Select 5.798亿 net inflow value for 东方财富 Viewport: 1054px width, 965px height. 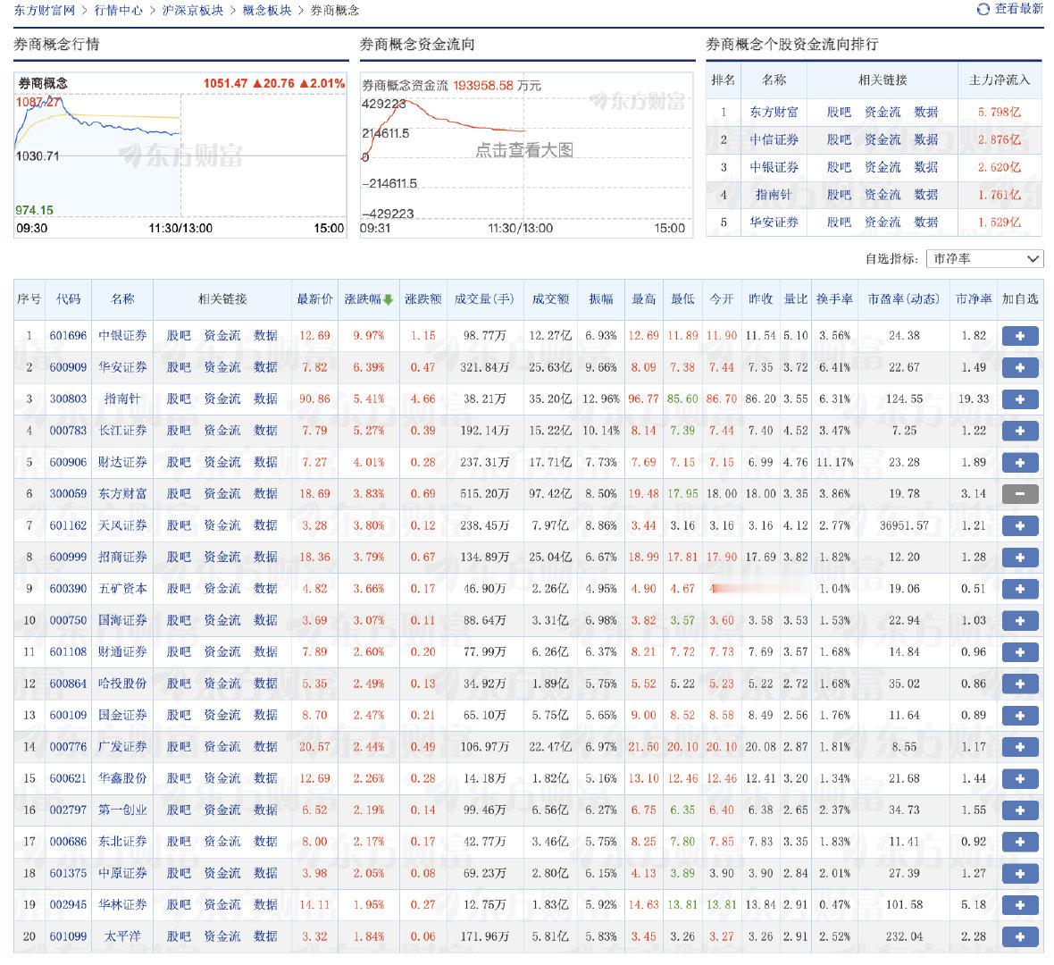(x=999, y=113)
